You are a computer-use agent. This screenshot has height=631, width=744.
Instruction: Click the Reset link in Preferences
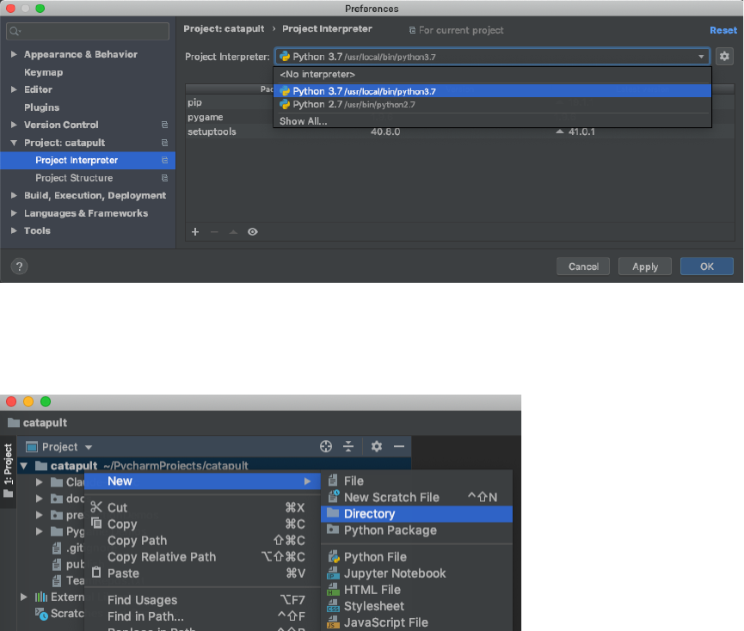723,30
